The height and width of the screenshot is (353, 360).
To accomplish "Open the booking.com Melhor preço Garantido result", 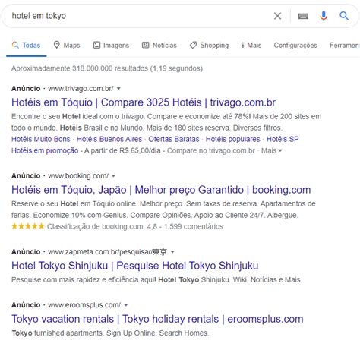I will (x=161, y=190).
